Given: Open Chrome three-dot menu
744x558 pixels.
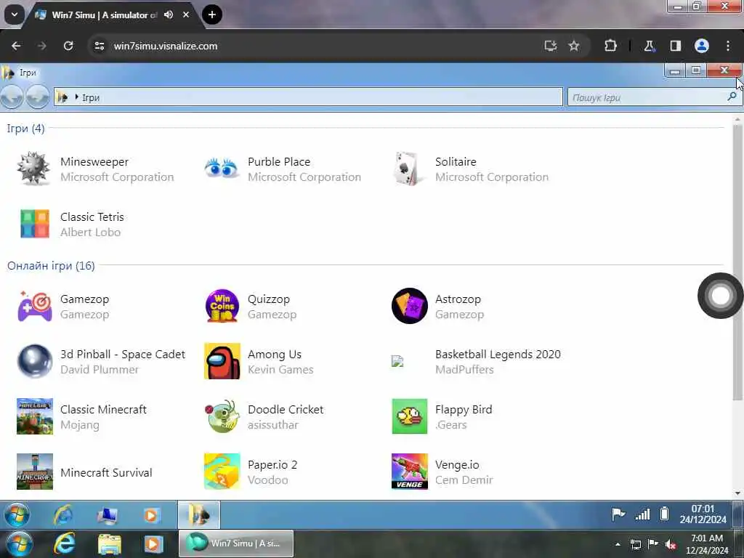Looking at the screenshot, I should (728, 46).
